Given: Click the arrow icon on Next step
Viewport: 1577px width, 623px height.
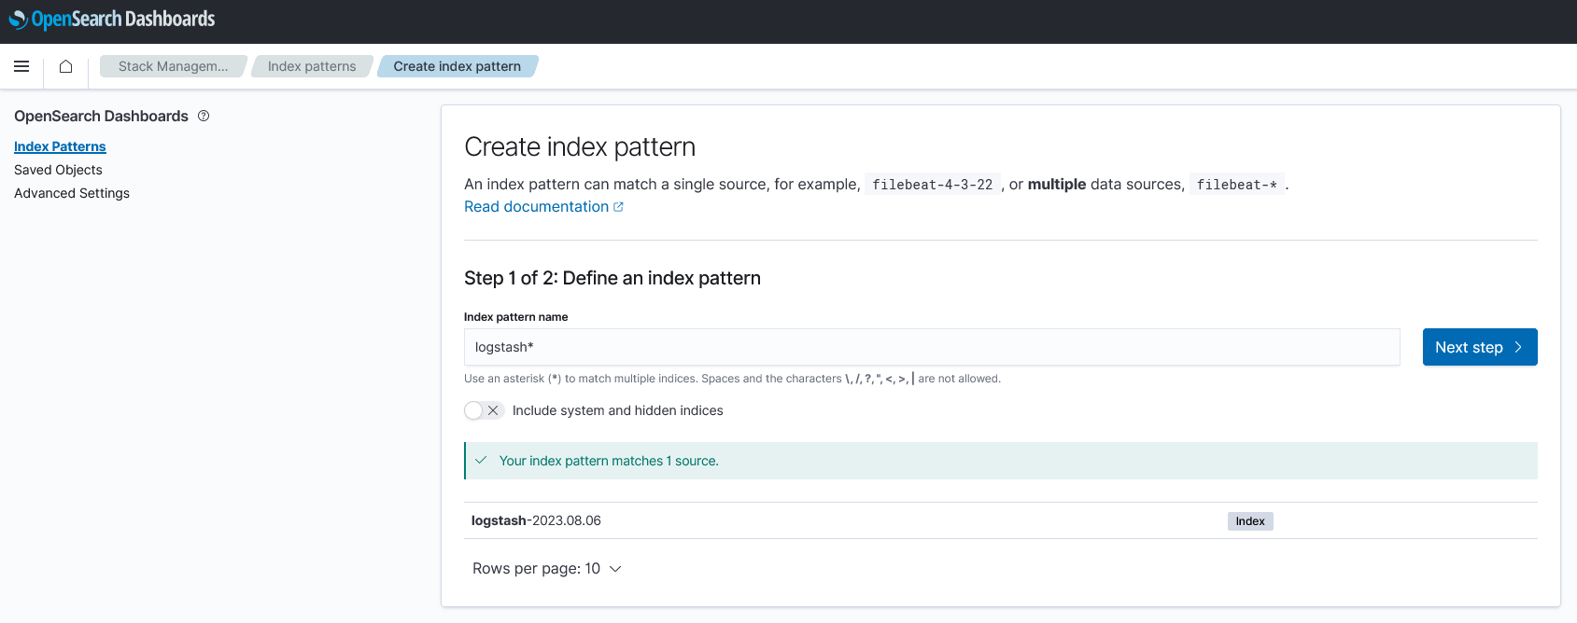Looking at the screenshot, I should [1518, 347].
